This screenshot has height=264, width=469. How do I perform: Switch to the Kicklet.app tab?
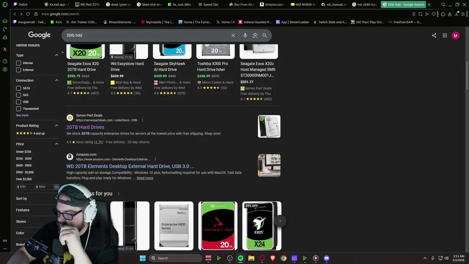[57, 4]
